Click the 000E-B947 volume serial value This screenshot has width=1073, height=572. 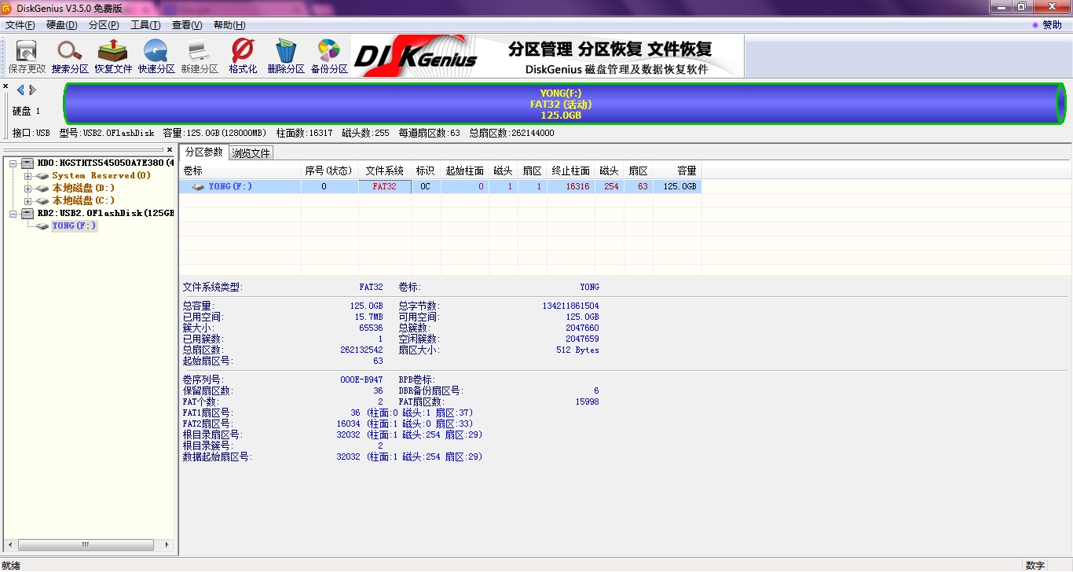pos(361,380)
